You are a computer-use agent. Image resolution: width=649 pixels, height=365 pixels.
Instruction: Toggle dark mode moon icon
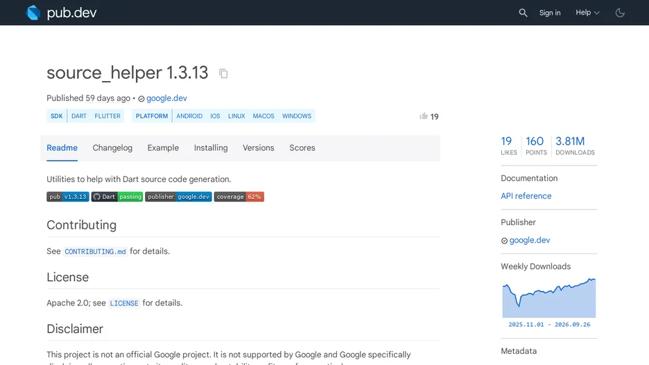[620, 13]
